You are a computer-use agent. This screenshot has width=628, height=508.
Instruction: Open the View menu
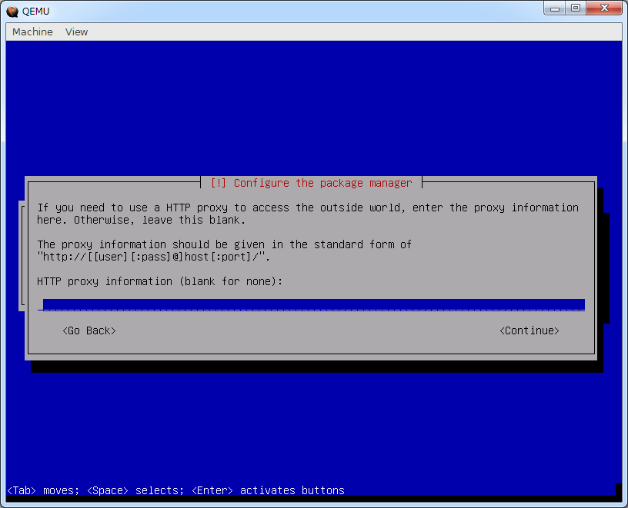click(76, 32)
